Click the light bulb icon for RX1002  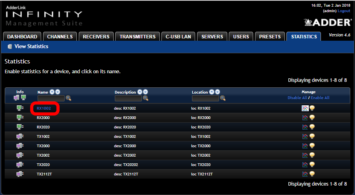tap(312, 108)
